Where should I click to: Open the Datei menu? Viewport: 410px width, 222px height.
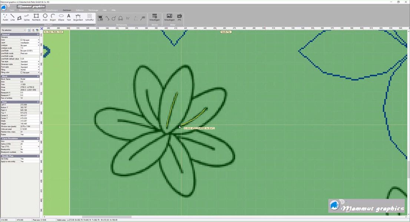(x=12, y=10)
